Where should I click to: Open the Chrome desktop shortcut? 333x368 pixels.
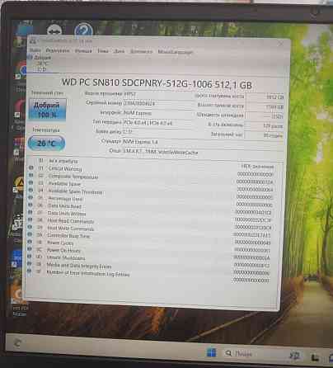22,69
